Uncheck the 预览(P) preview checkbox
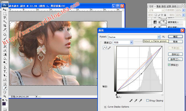Viewport: 186px width, 111px height. tap(169, 65)
